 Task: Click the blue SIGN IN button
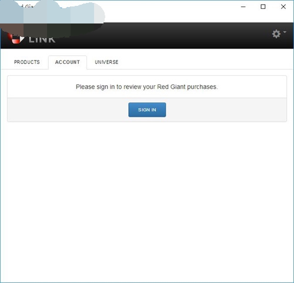(147, 110)
